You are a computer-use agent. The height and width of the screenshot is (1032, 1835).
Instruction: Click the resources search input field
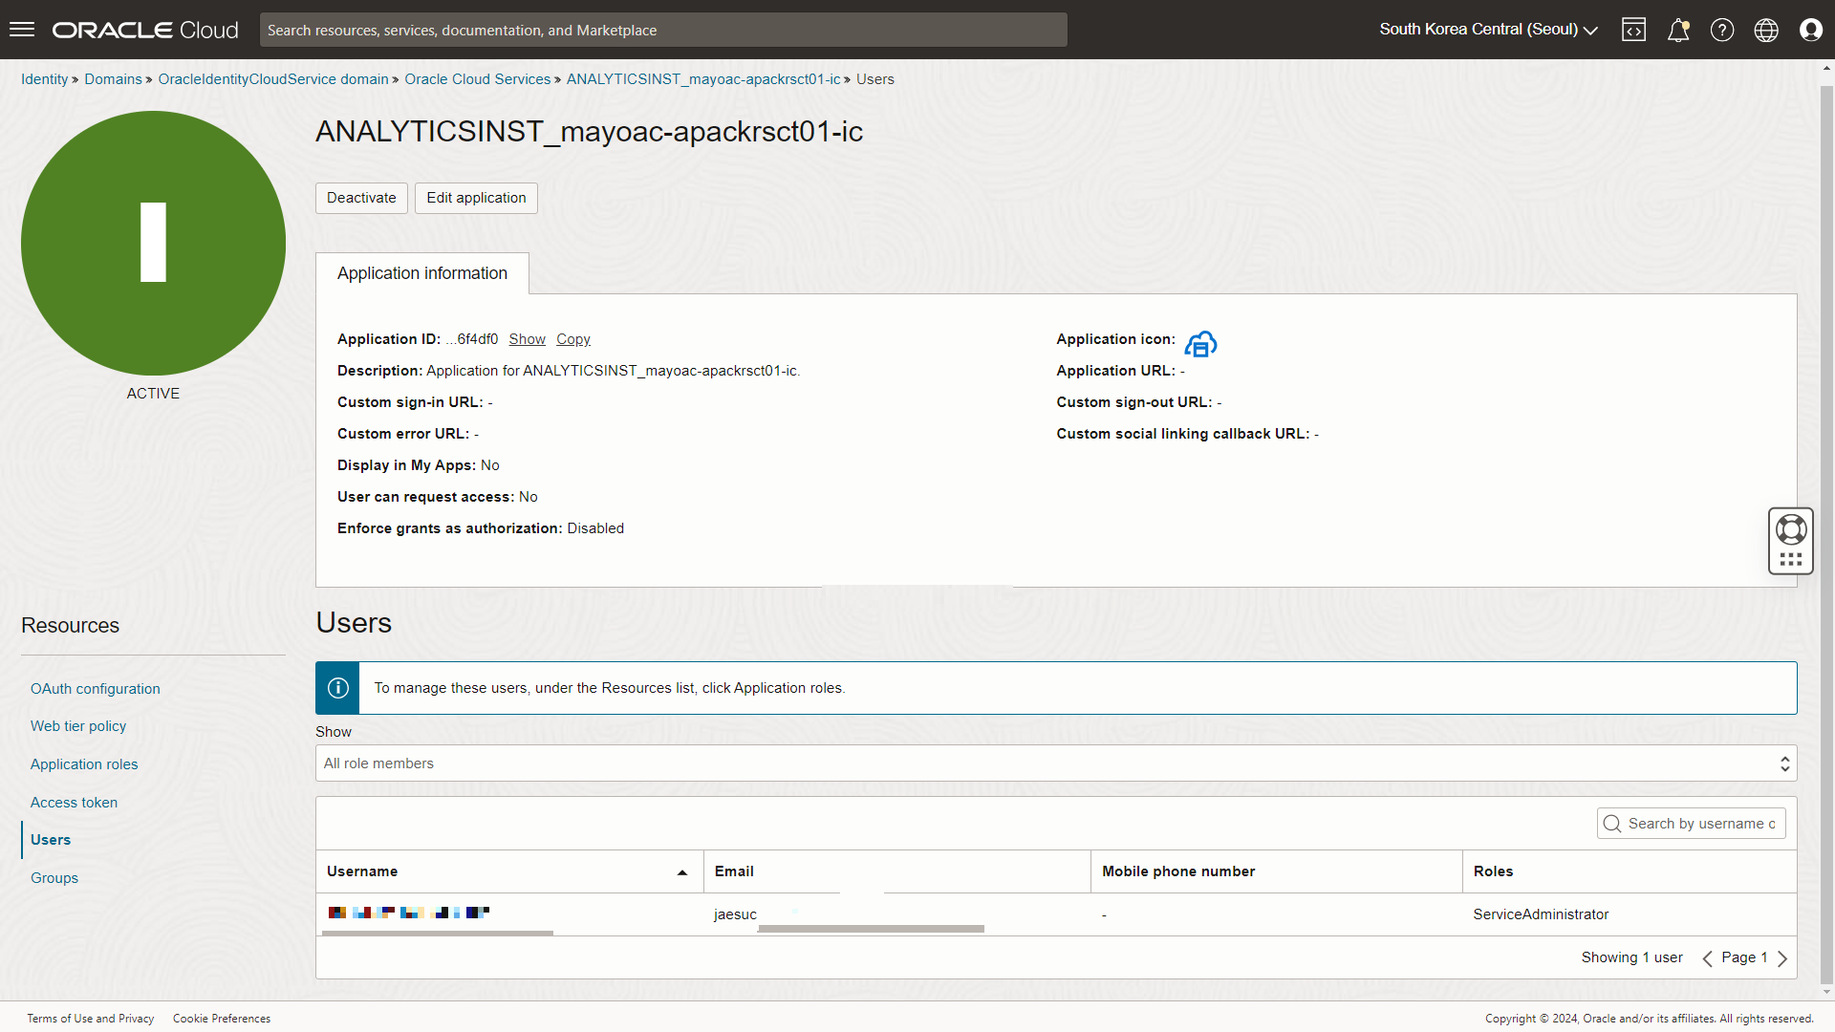tap(663, 30)
